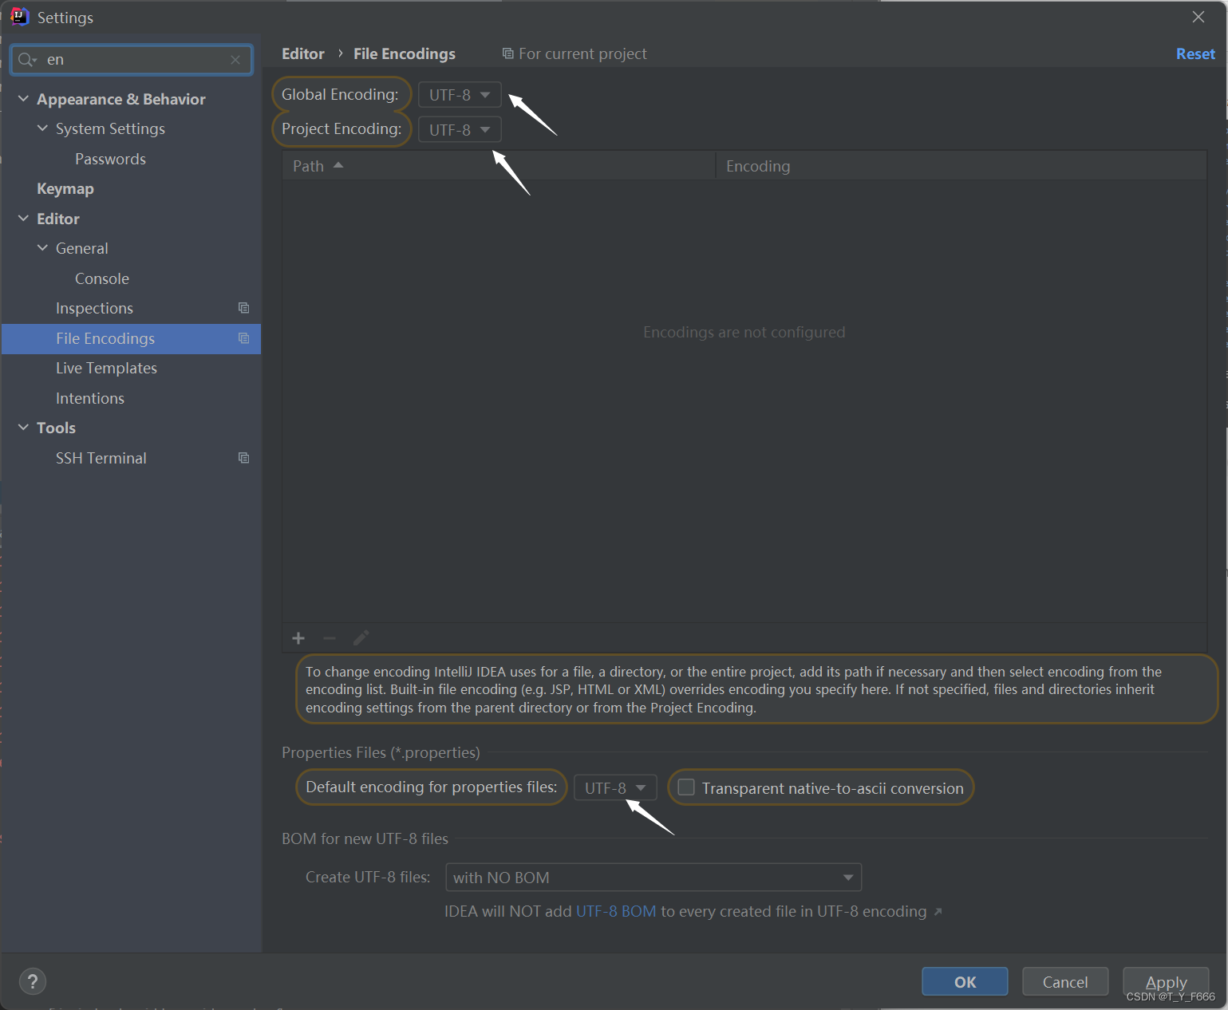Open Live Templates settings
Viewport: 1228px width, 1010px height.
click(106, 368)
